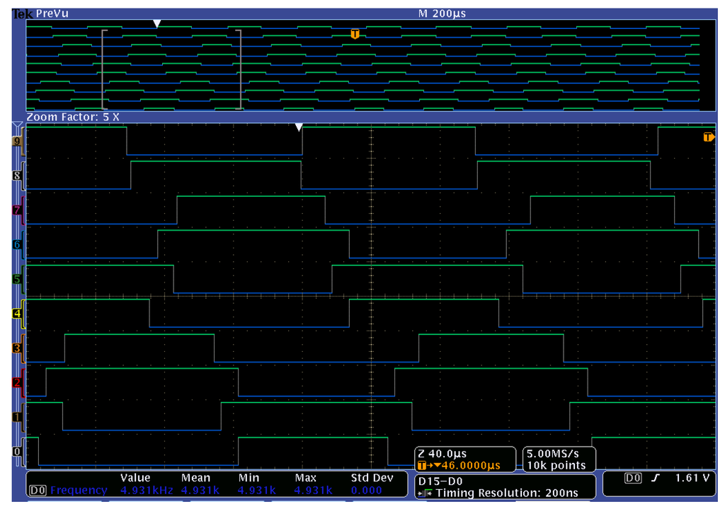
Task: Click the 5.00MS/s 10k points acquisition box
Action: (558, 459)
